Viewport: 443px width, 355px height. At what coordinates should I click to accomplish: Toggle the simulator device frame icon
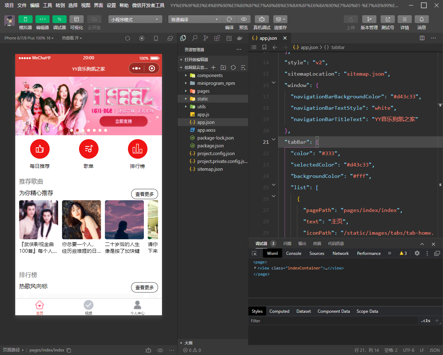156,38
